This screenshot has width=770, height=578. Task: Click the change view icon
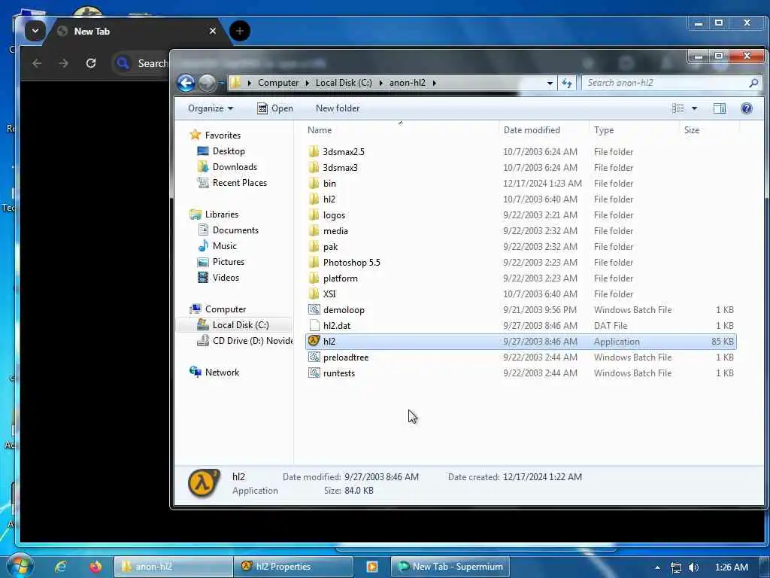[678, 108]
